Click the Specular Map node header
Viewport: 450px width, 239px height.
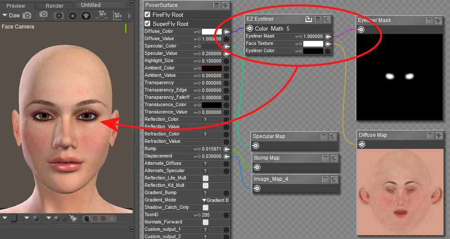tap(269, 136)
